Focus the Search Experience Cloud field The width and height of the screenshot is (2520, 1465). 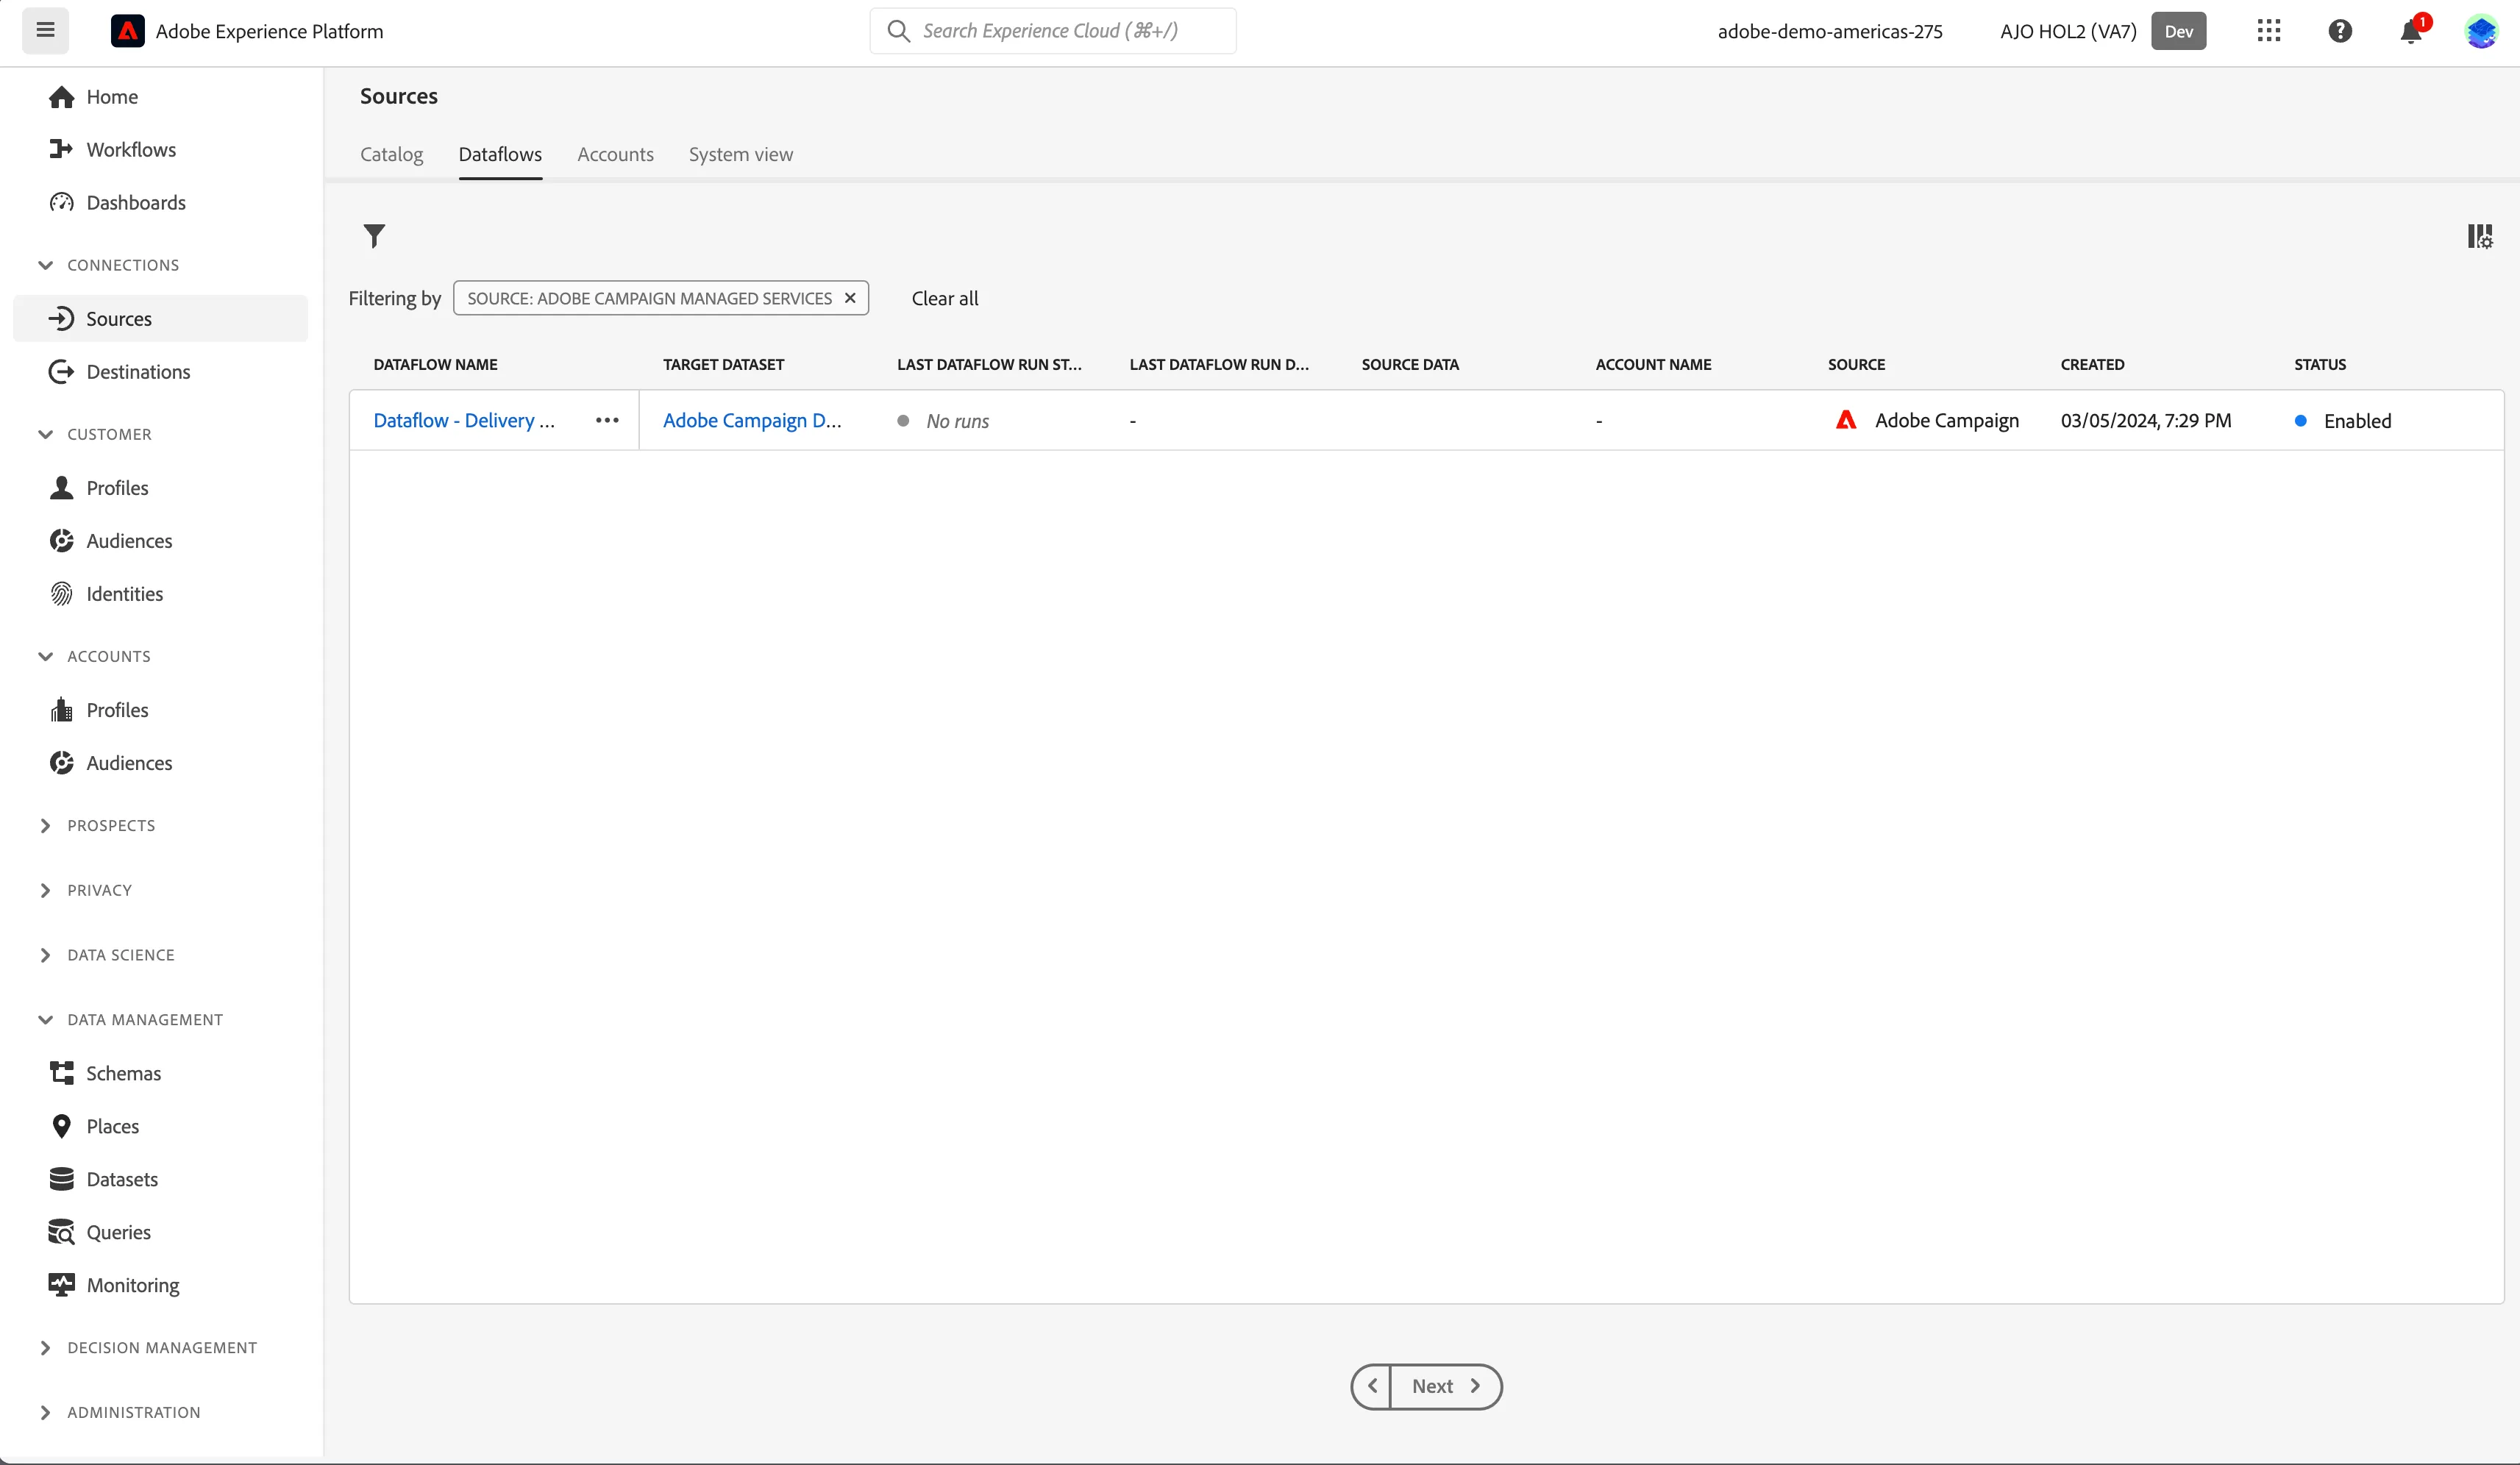pyautogui.click(x=1052, y=31)
